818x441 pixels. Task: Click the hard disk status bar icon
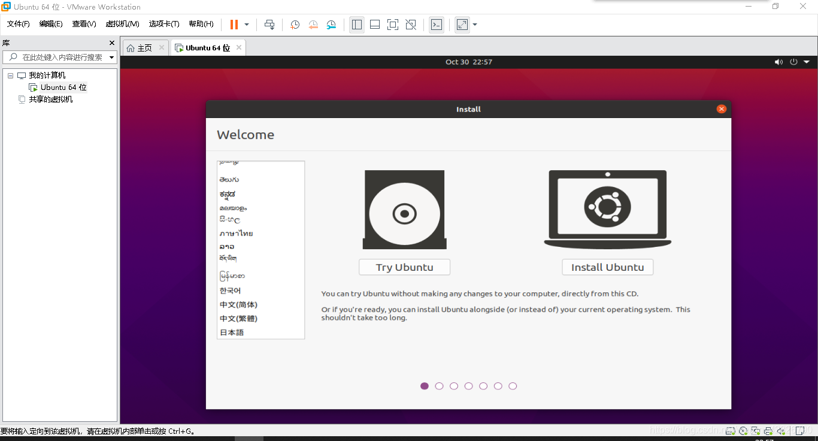(x=731, y=431)
